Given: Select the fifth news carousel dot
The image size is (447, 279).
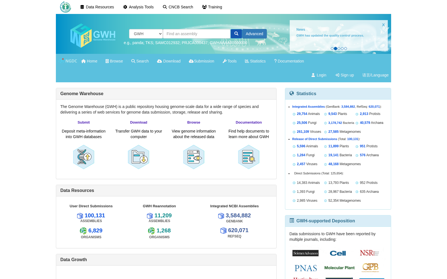Looking at the screenshot, I should (346, 49).
